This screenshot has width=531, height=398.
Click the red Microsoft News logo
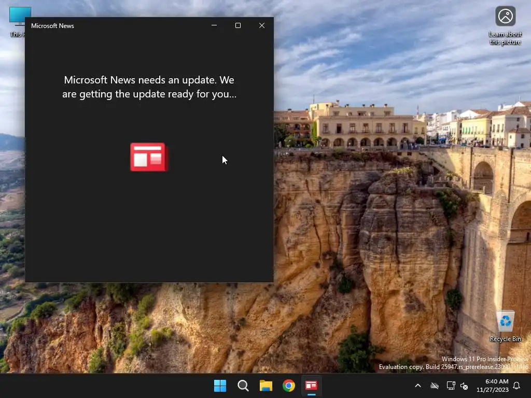point(149,157)
